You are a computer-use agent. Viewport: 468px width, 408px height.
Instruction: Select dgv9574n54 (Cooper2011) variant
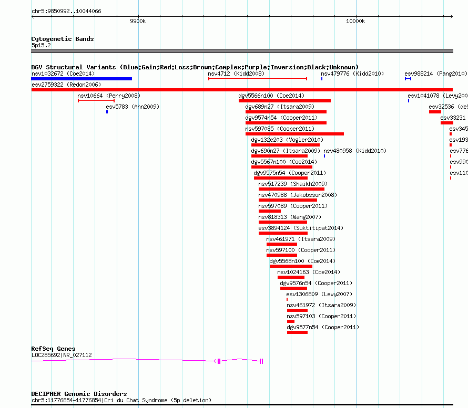281,118
